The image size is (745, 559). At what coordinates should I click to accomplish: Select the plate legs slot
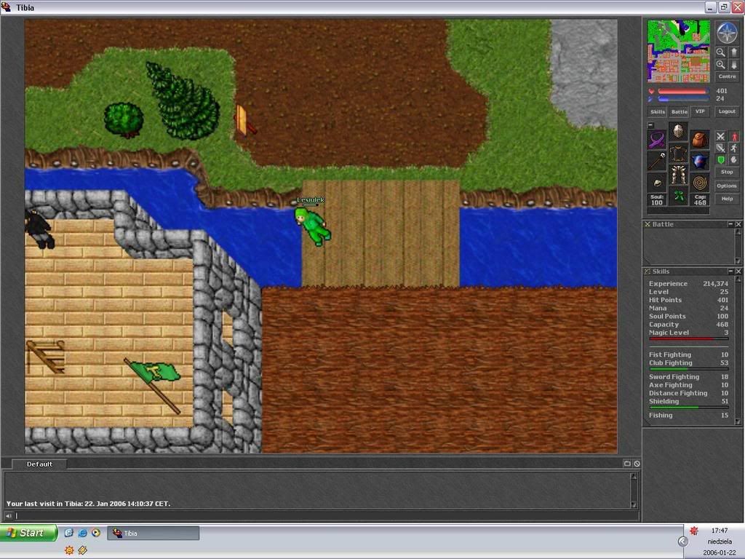678,175
